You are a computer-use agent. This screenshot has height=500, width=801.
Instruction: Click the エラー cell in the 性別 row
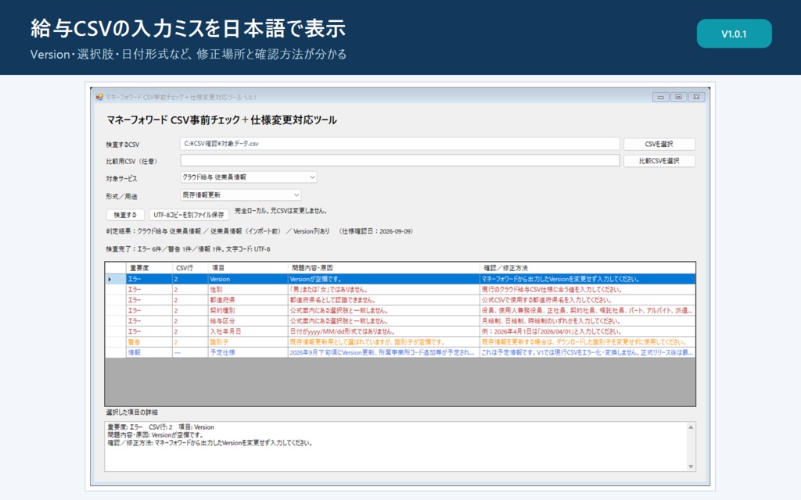tap(149, 289)
